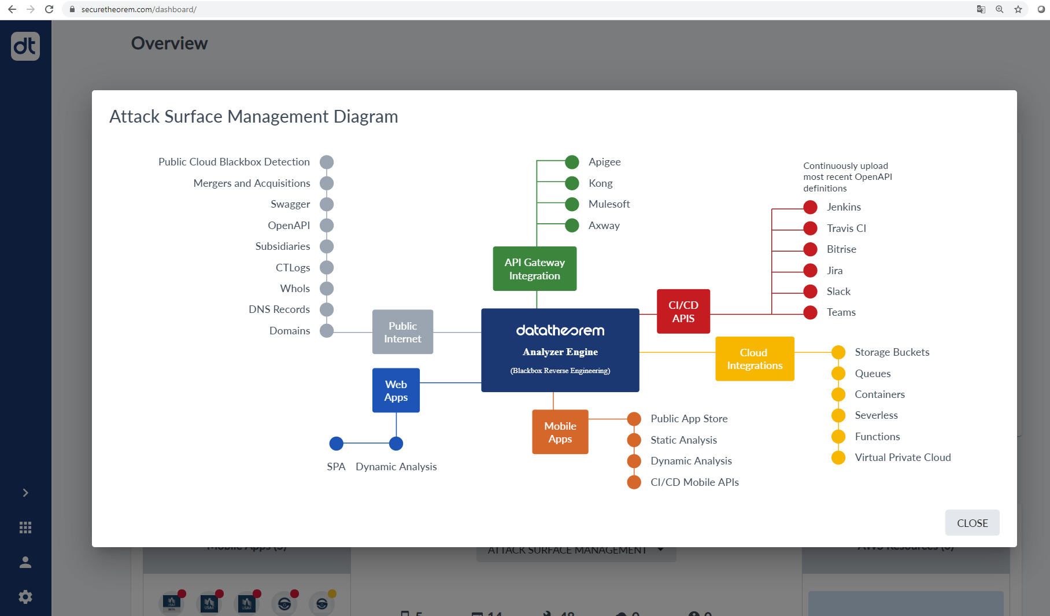Click the Mobile Apps orange box
1050x616 pixels.
(x=560, y=432)
